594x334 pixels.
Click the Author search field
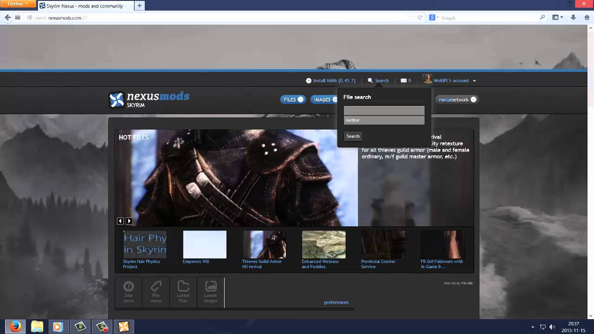coord(384,120)
